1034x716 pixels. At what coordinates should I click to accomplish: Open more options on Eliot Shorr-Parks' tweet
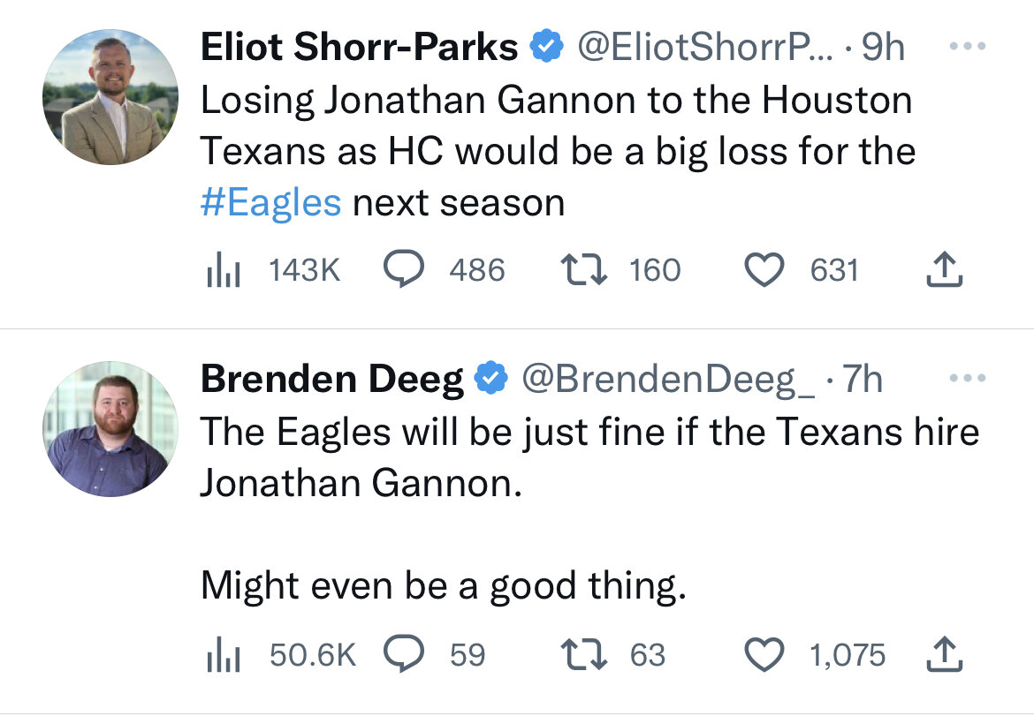(968, 46)
